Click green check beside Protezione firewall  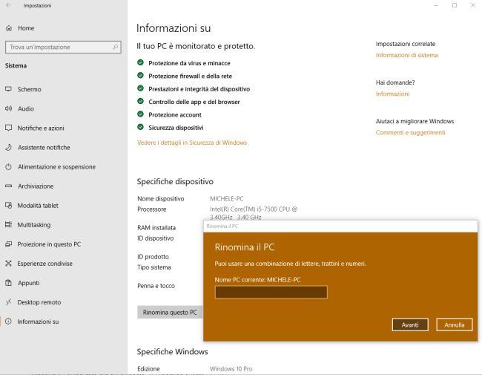pyautogui.click(x=140, y=76)
